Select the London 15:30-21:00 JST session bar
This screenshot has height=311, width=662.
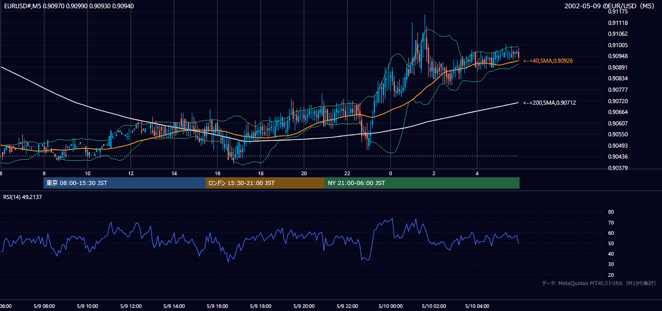[265, 183]
